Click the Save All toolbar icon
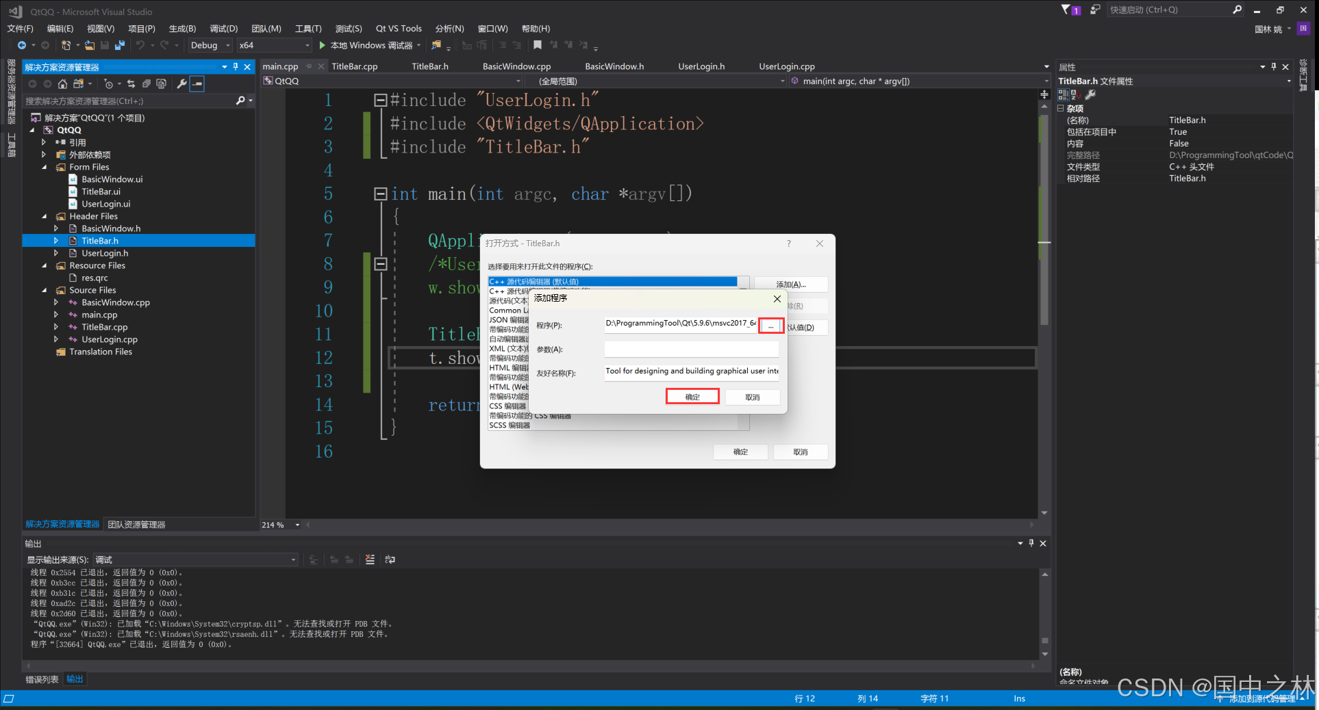This screenshot has width=1319, height=710. [120, 45]
